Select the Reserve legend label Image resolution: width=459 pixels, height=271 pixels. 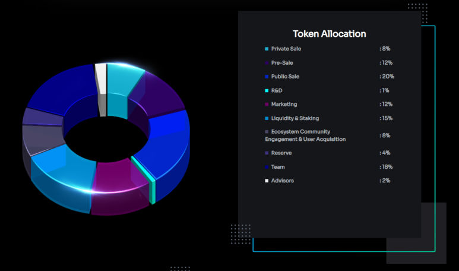[281, 153]
